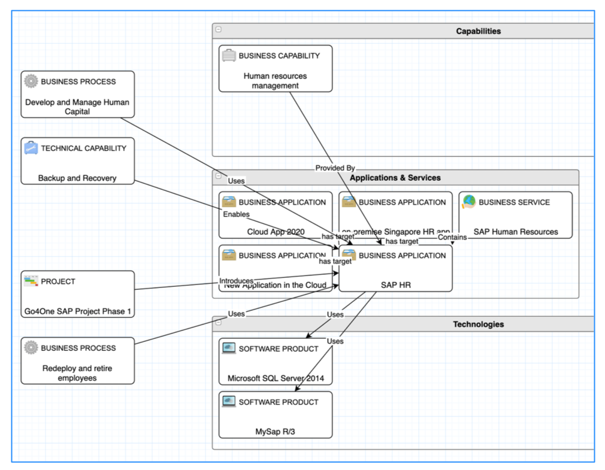This screenshot has height=470, width=605.
Task: Select 'Go4One SAP Project Phase 1' text
Action: coord(77,311)
